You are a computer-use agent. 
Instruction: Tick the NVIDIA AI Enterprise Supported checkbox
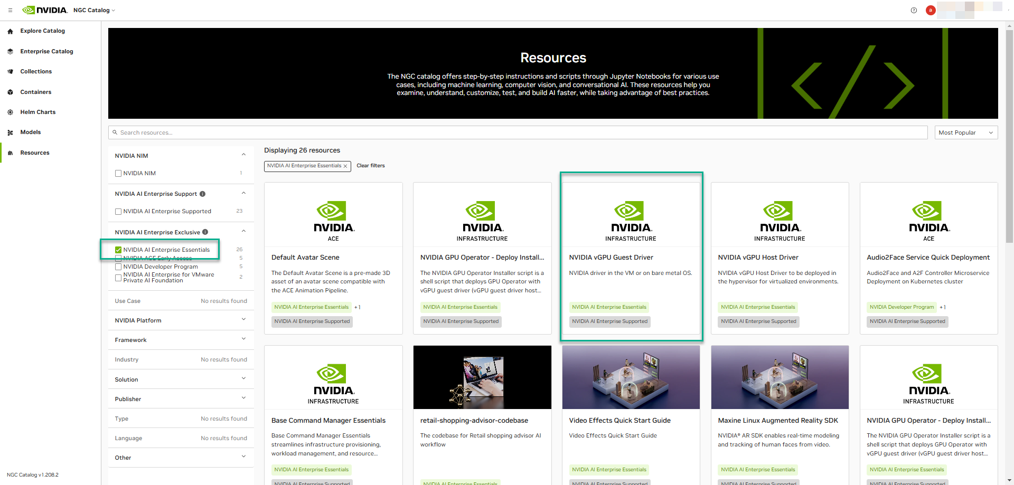pos(118,212)
